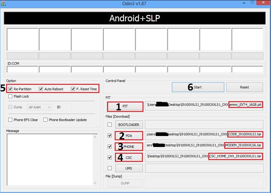Click the CSC path field

[204, 157]
